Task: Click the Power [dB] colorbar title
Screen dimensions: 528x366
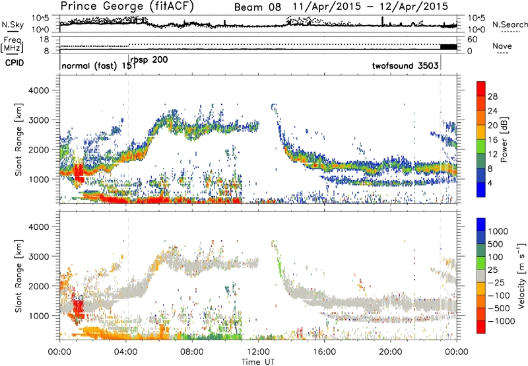Action: (x=504, y=139)
